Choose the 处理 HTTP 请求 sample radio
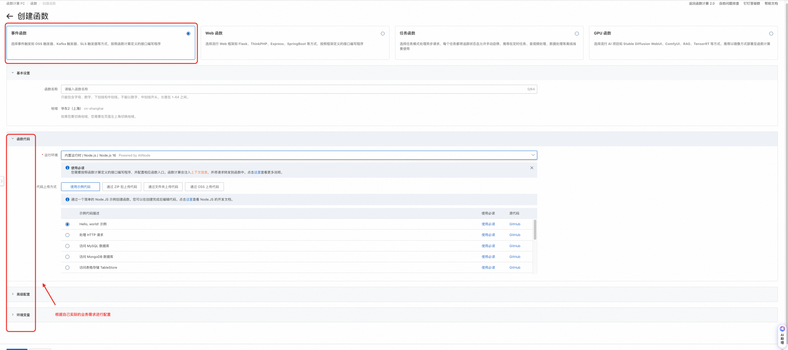This screenshot has width=788, height=350. 67,235
